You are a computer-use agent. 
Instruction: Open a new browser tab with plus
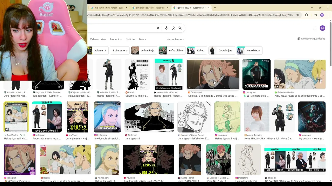coord(215,8)
